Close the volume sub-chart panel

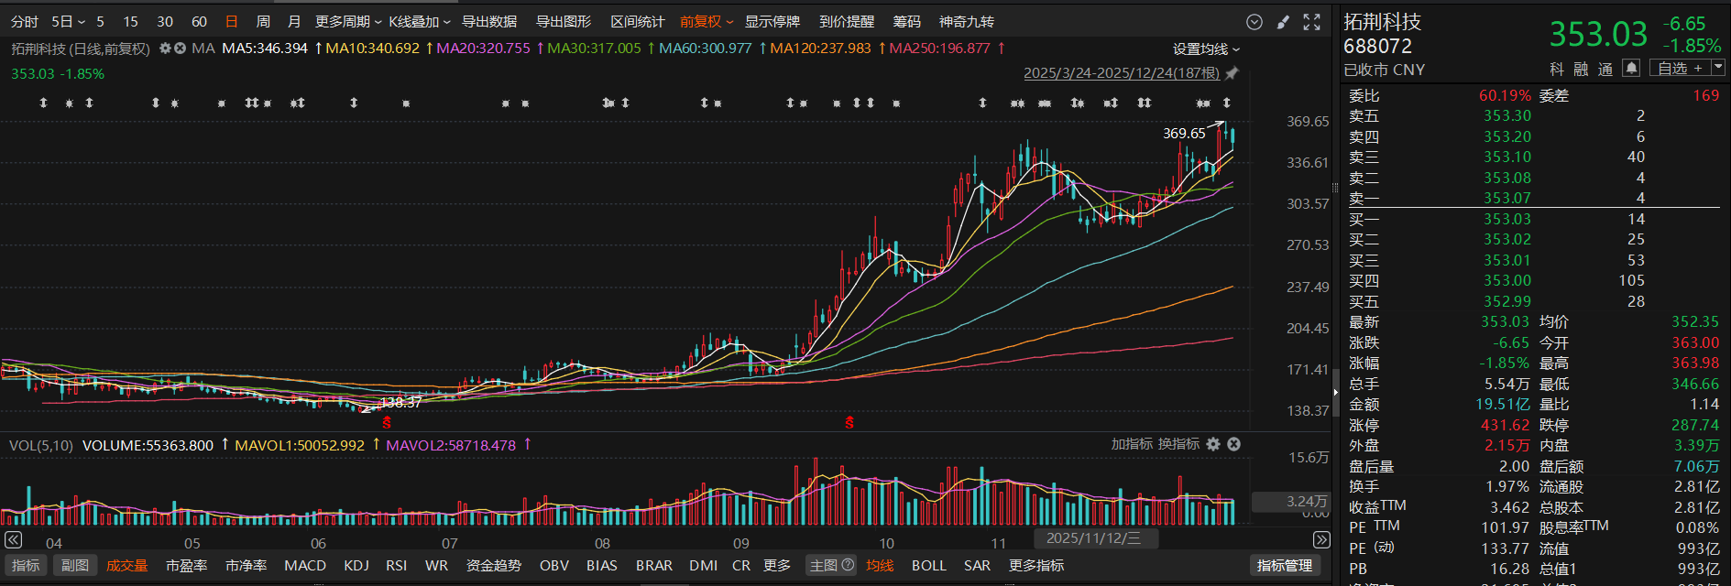click(1234, 444)
